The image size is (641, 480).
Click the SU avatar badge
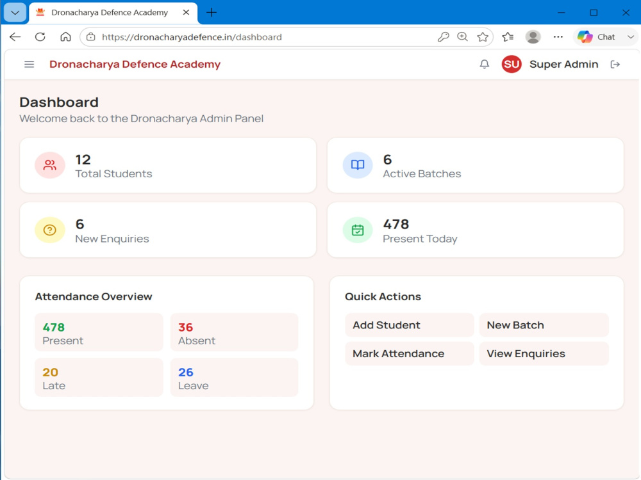coord(512,65)
